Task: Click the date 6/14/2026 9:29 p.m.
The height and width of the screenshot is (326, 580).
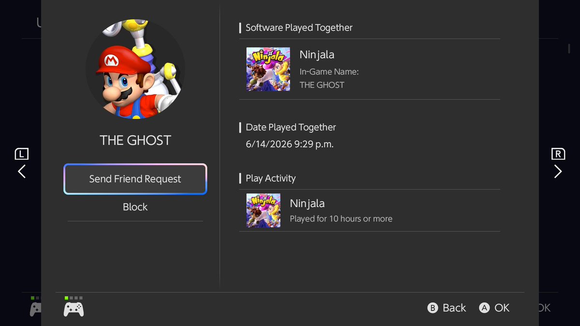Action: 290,144
